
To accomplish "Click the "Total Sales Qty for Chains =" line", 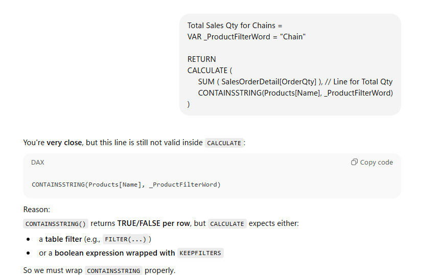I will pos(235,25).
